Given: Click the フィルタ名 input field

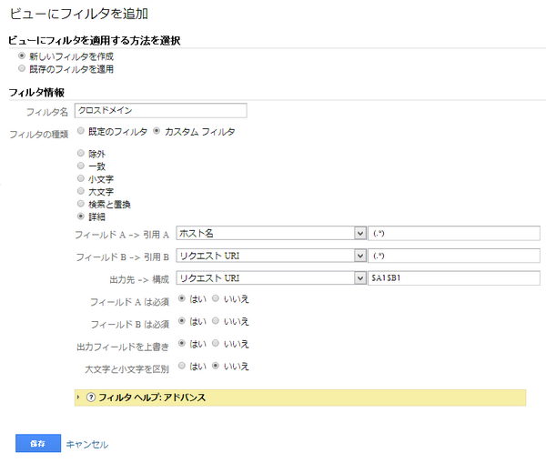Looking at the screenshot, I should [x=160, y=110].
